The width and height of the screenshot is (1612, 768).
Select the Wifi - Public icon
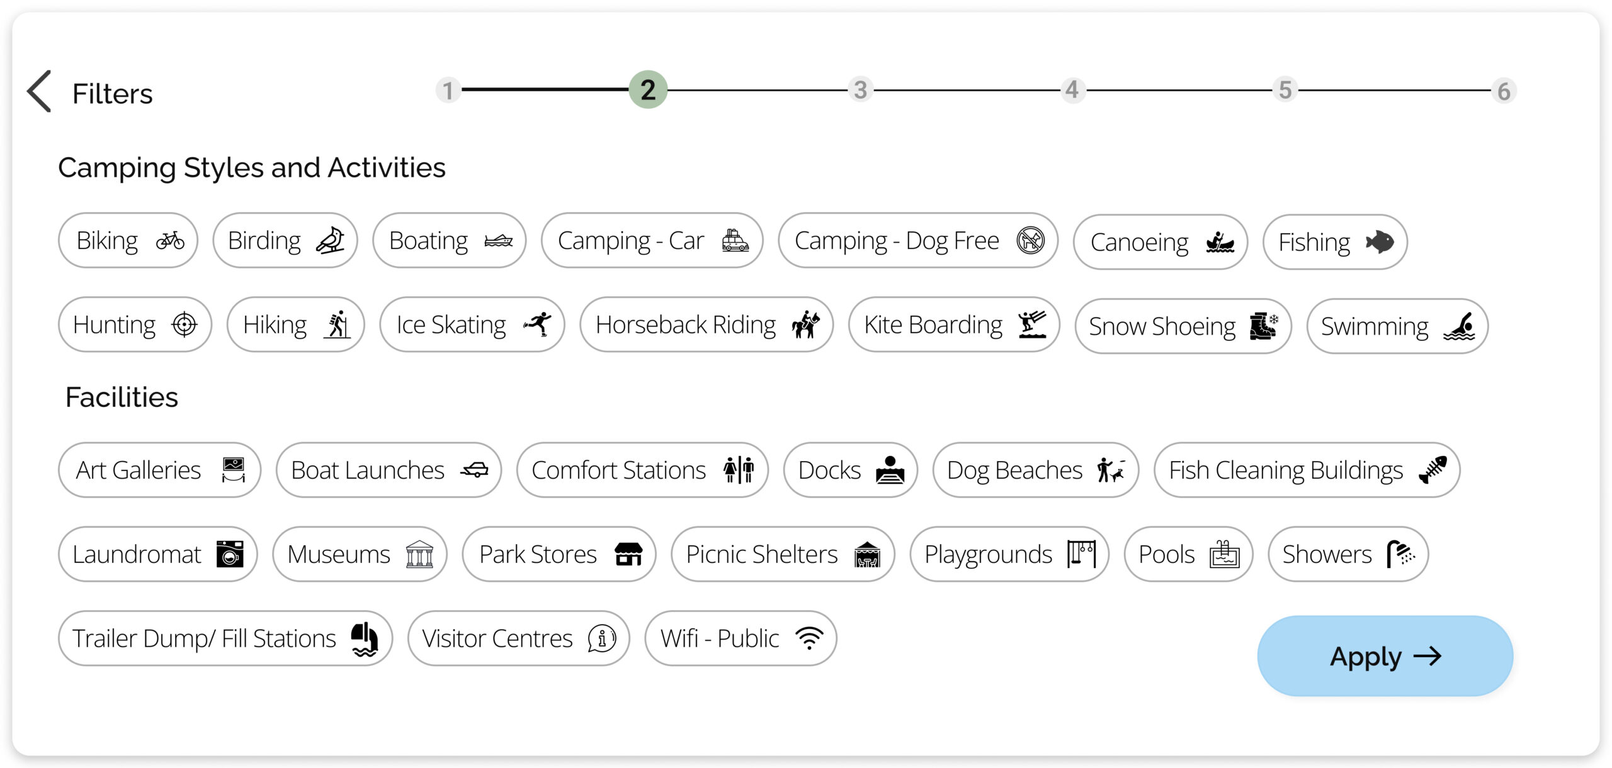coord(812,638)
